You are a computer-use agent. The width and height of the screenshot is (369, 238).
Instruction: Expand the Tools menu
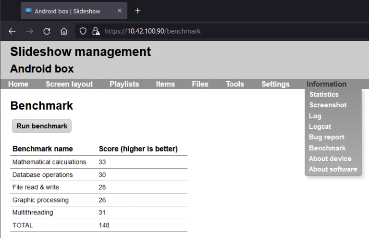(x=235, y=84)
